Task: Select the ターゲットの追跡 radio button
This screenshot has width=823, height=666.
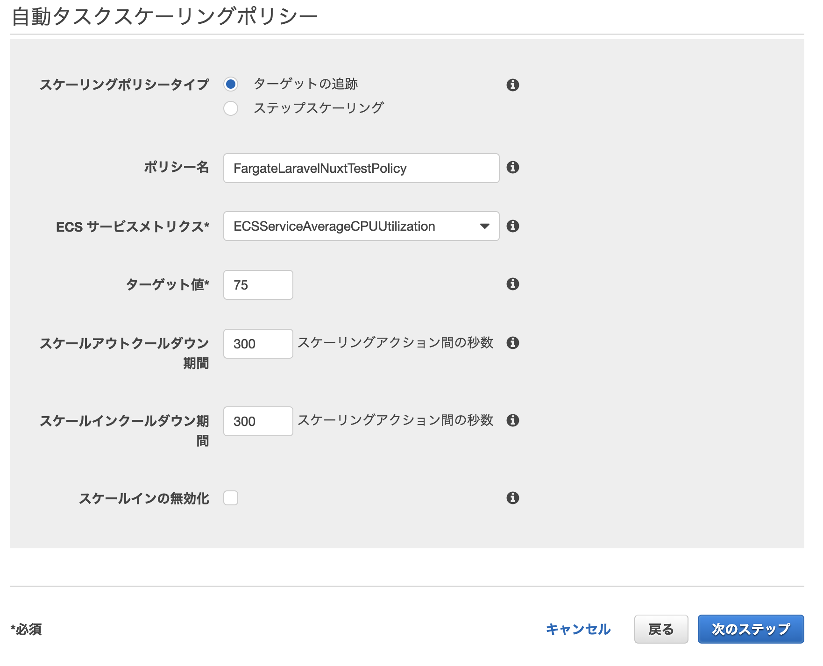Action: (x=231, y=84)
